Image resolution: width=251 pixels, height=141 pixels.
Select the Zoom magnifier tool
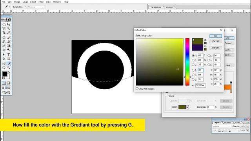(9, 68)
